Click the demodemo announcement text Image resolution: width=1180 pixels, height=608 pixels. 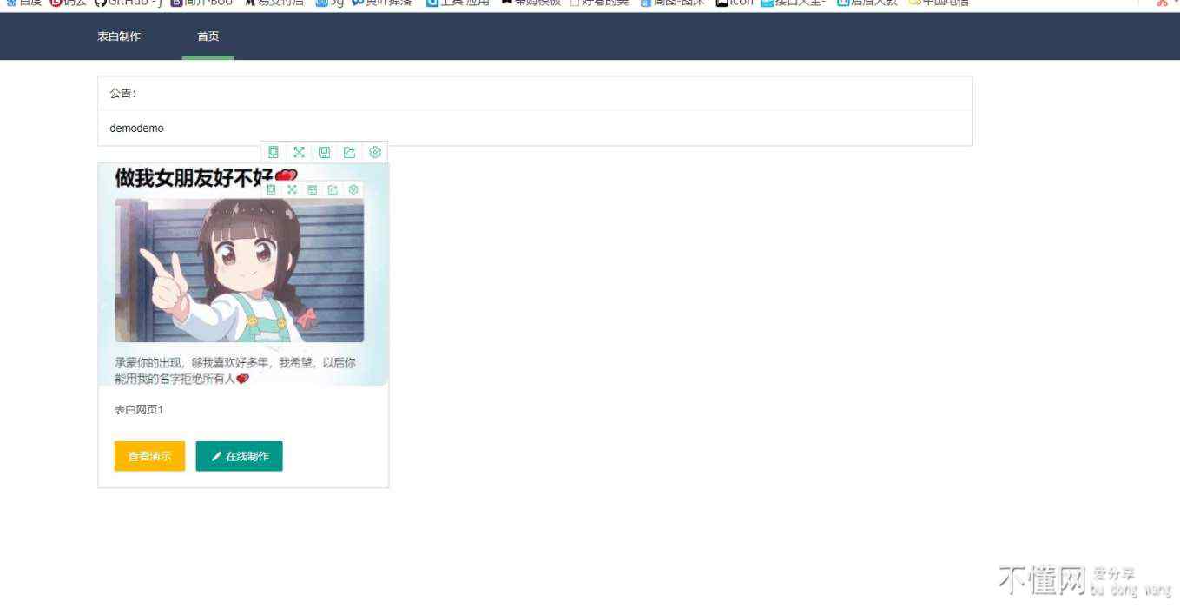136,129
